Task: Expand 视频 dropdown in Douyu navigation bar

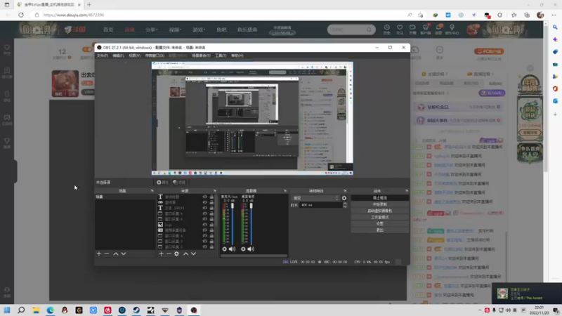Action: point(175,29)
